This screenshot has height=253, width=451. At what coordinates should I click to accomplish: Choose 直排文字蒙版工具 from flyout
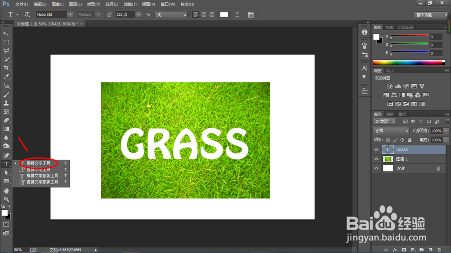pos(42,182)
